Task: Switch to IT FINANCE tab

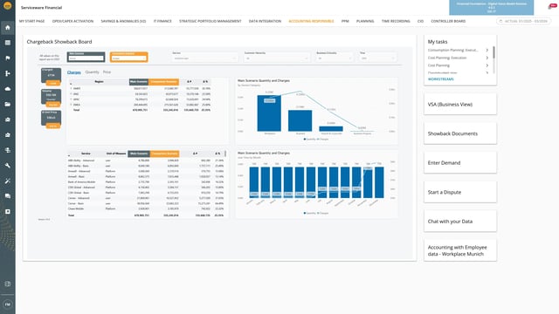Action: [x=162, y=21]
